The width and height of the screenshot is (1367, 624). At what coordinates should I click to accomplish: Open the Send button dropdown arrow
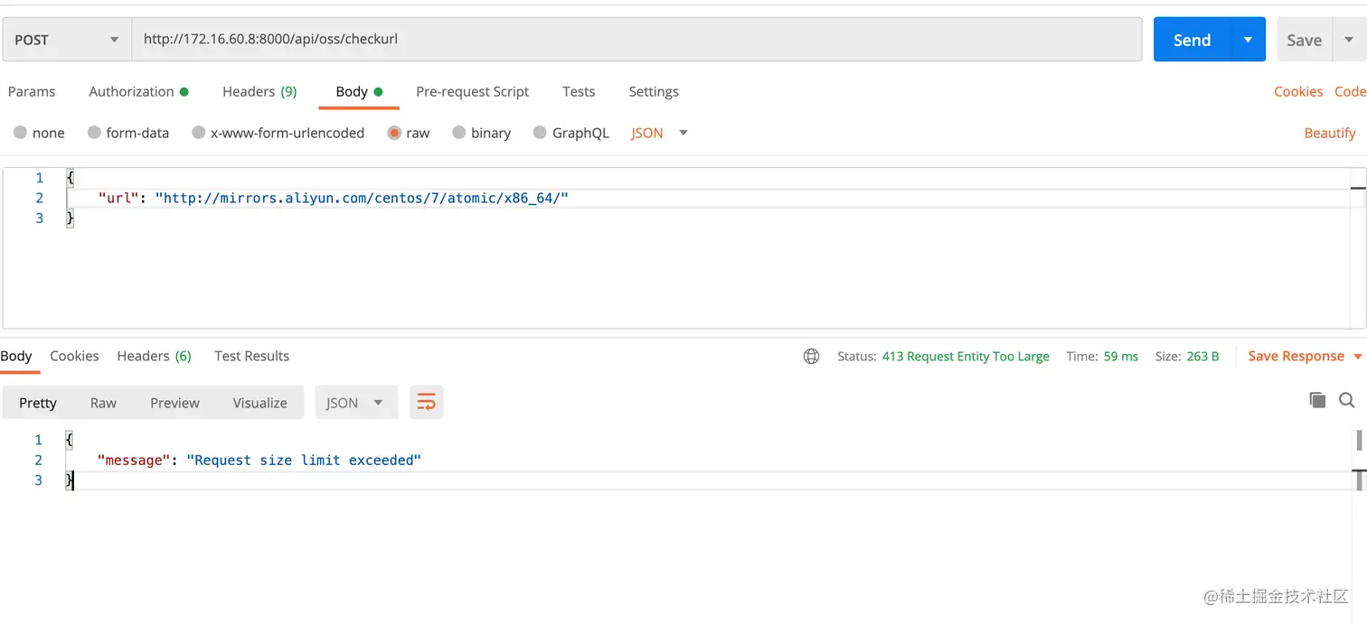1248,40
